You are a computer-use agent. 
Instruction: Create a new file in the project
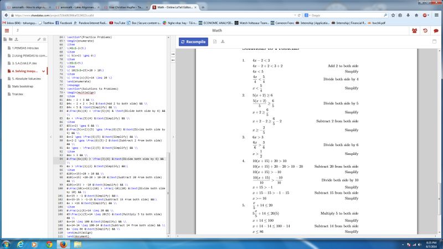pos(5,39)
